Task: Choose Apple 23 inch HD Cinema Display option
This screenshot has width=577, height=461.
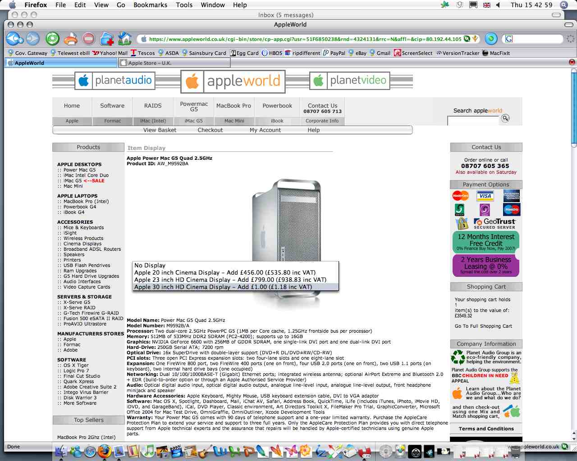Action: 235,280
